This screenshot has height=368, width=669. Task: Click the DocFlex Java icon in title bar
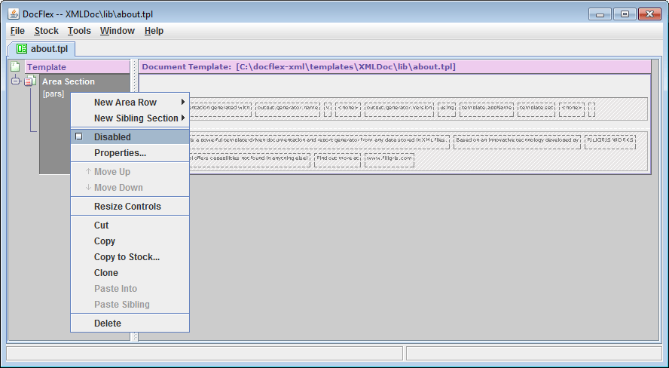pos(14,14)
